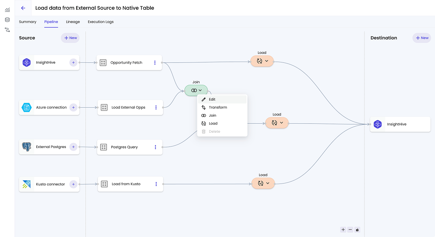Select the analytics chart icon in the sidebar
The height and width of the screenshot is (237, 435).
(x=7, y=10)
